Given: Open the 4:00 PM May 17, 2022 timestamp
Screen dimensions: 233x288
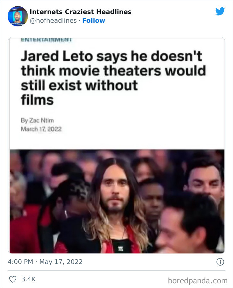Looking at the screenshot, I should (45, 262).
